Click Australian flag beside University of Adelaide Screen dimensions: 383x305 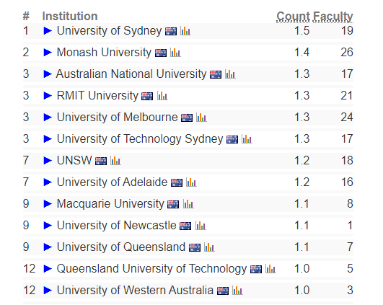177,182
